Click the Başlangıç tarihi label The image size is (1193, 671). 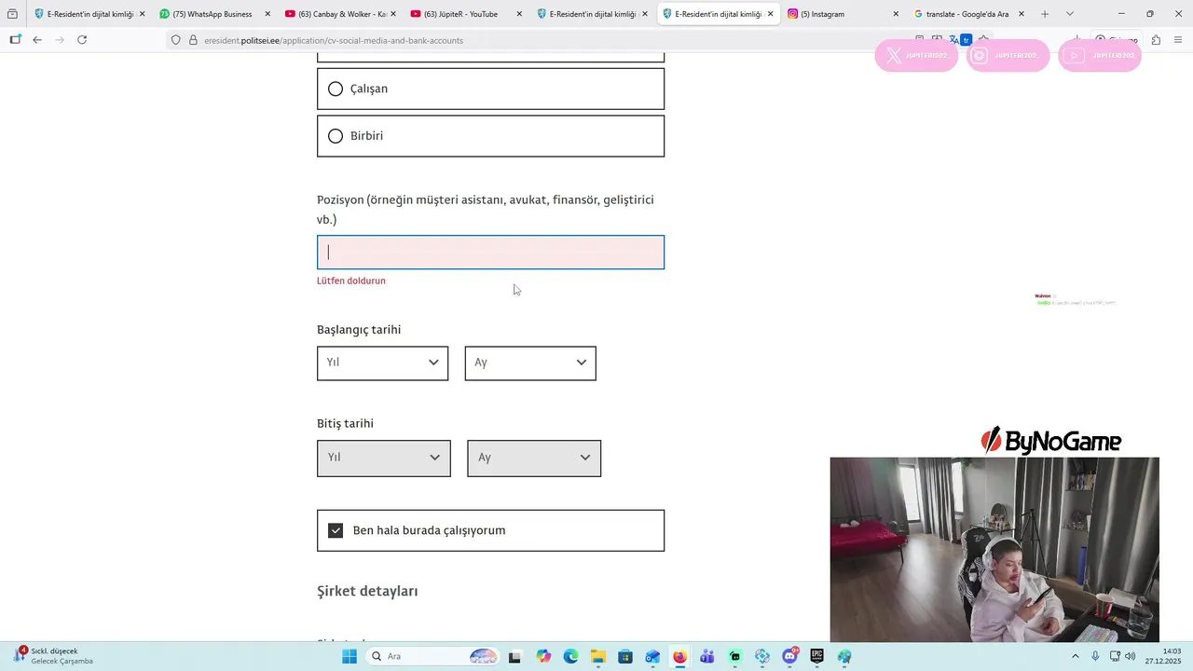point(359,330)
